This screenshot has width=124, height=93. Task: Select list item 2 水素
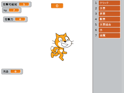pos(110,9)
